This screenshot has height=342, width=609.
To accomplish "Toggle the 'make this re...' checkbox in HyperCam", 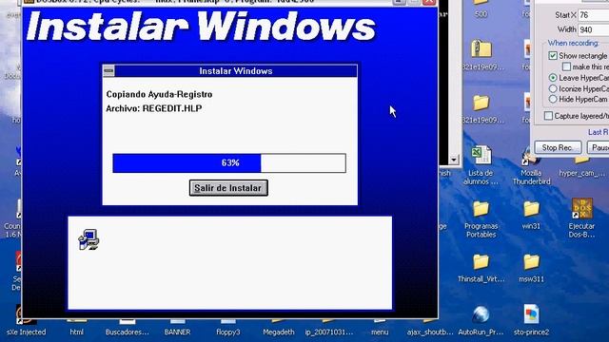I will [567, 66].
